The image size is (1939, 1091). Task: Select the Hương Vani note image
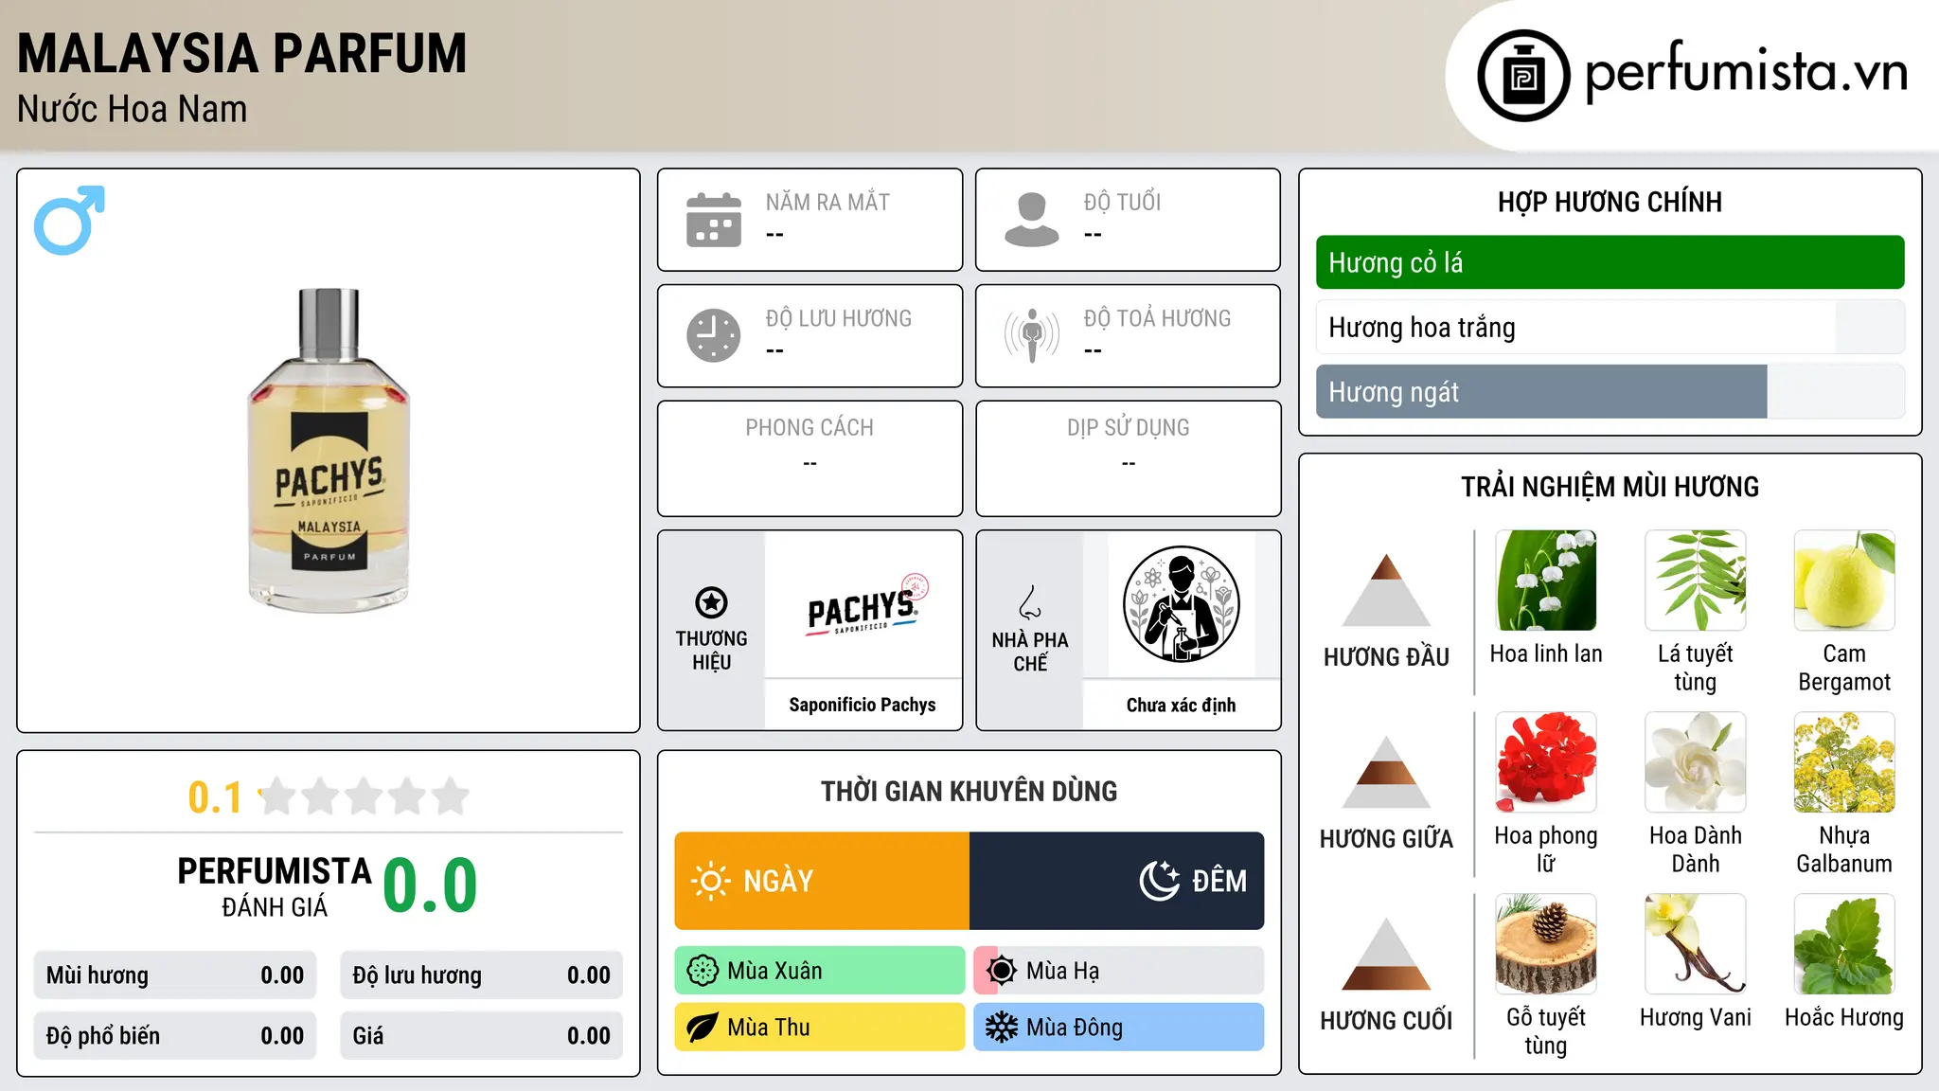point(1695,944)
